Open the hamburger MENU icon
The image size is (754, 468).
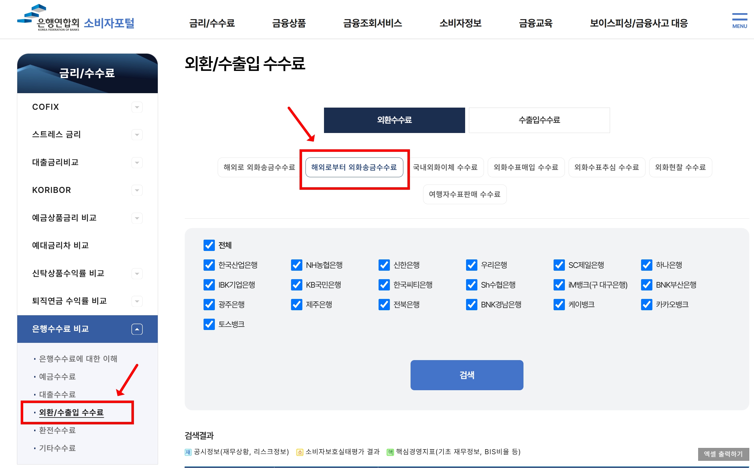(x=739, y=21)
